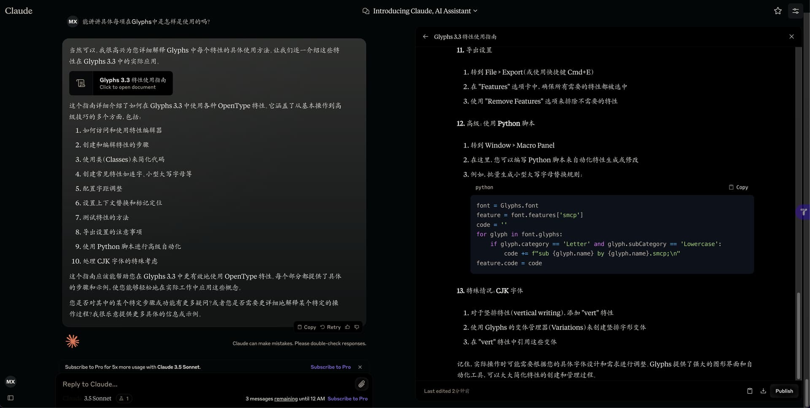Viewport: 810px width, 408px height.
Task: Give the response a thumbs up
Action: tap(347, 327)
